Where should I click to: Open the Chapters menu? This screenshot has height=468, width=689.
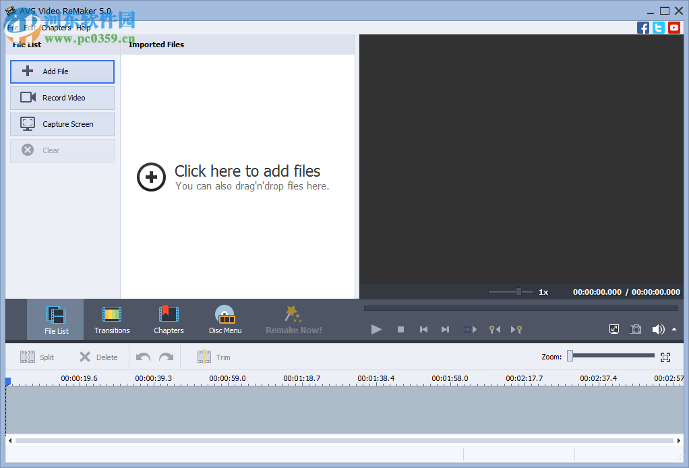click(x=57, y=28)
